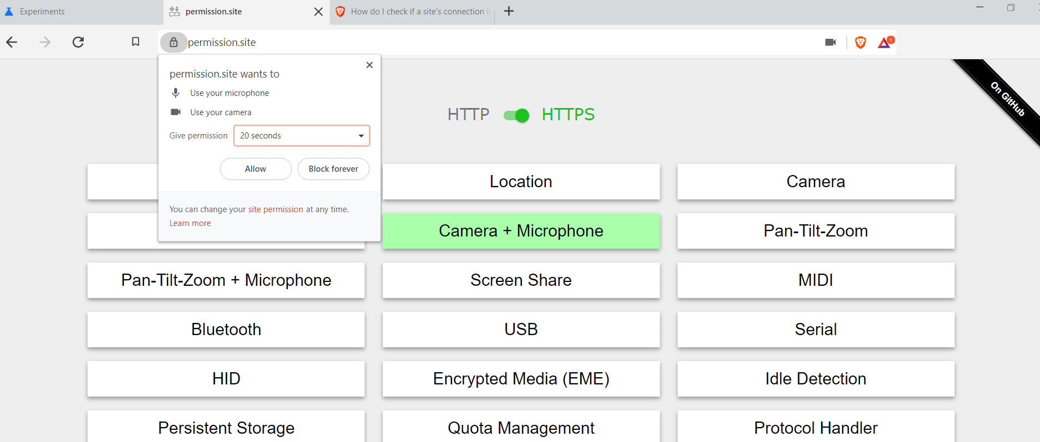Bookmark this page with the bookmark icon
Image resolution: width=1040 pixels, height=442 pixels.
(x=135, y=42)
